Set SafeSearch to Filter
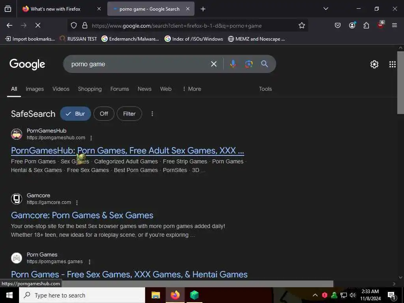The image size is (404, 303). click(x=129, y=114)
